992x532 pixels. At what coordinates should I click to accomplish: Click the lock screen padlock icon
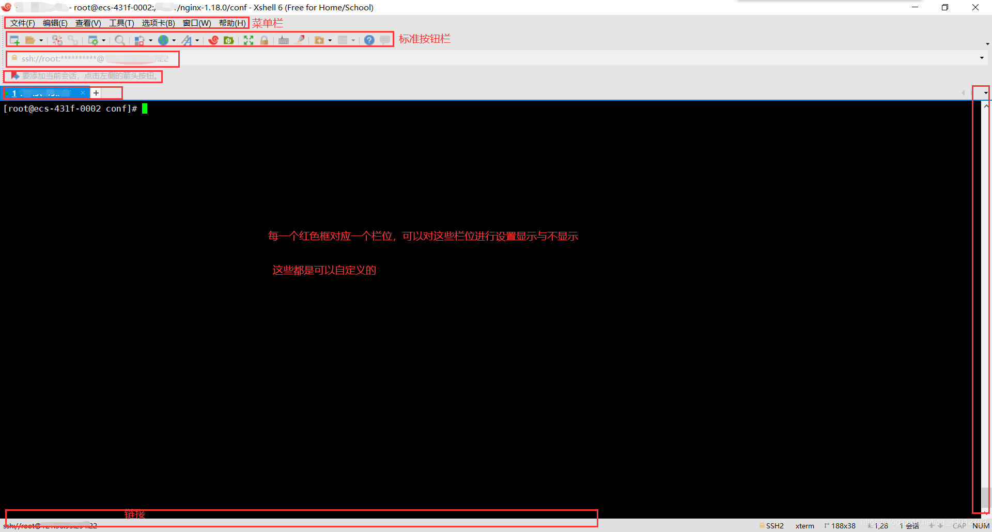tap(264, 40)
